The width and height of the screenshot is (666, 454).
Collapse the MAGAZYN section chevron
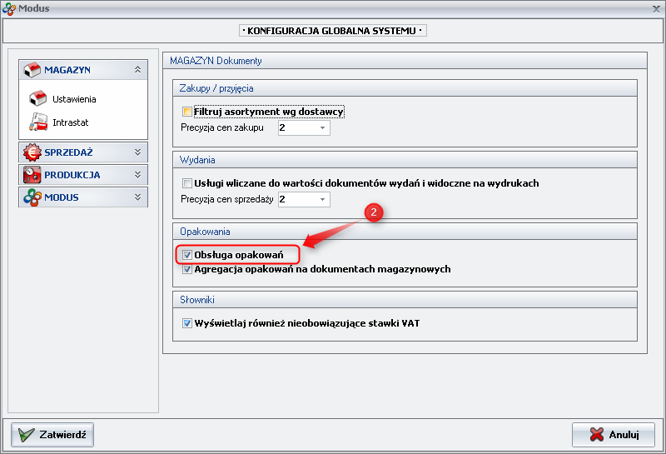click(137, 69)
